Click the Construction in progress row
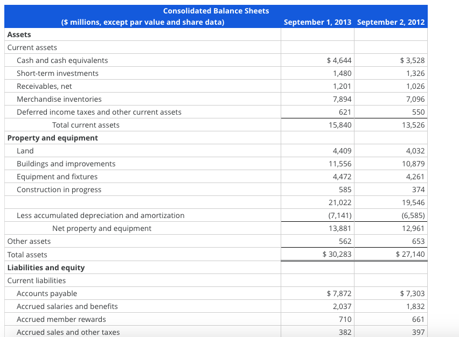This screenshot has width=459, height=337. (60, 189)
